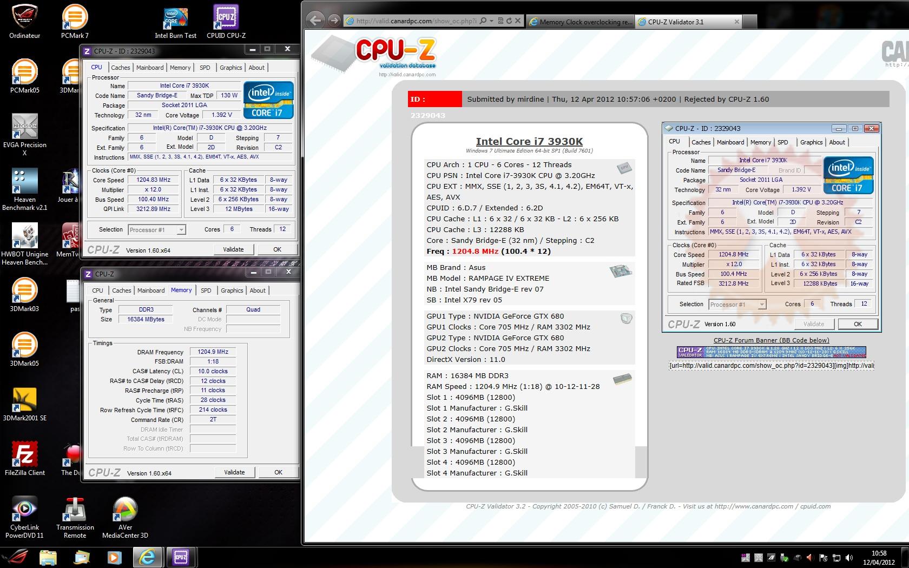Click Validate in Memory CPU-Z window
The image size is (909, 568).
(x=234, y=472)
